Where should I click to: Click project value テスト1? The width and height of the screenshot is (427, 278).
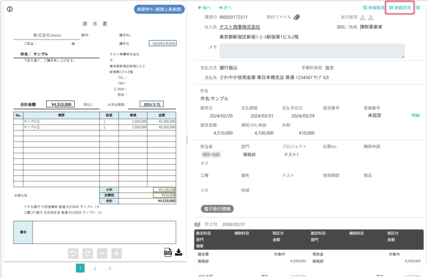pyautogui.click(x=291, y=155)
